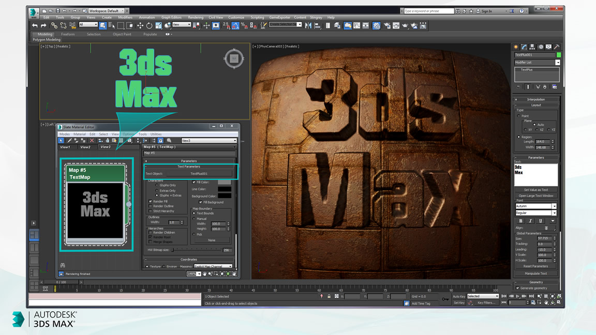596x335 pixels.
Task: Click the Select and Link tool
Action: pos(54,25)
